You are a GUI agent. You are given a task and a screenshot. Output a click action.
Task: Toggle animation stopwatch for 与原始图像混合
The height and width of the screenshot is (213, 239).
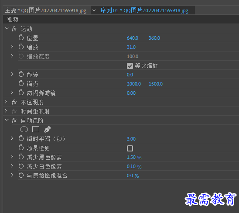(x=21, y=175)
